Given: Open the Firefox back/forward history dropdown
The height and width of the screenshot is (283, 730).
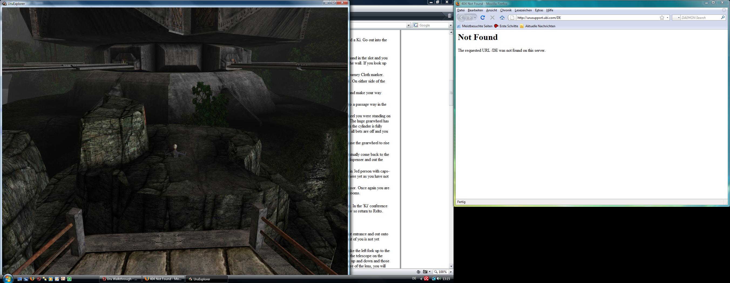Looking at the screenshot, I should (475, 18).
